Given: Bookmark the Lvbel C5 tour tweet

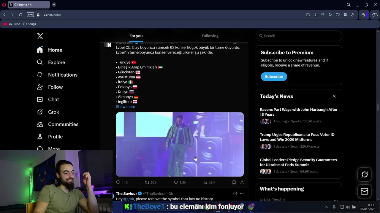Looking at the screenshot, I should [234, 183].
